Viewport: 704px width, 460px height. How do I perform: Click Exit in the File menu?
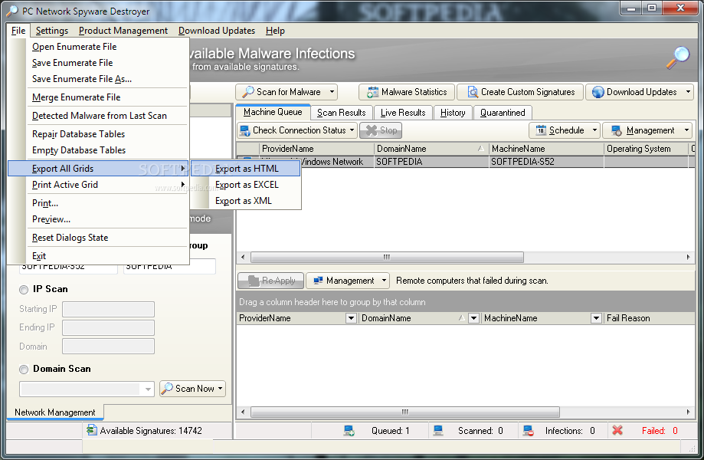98,255
